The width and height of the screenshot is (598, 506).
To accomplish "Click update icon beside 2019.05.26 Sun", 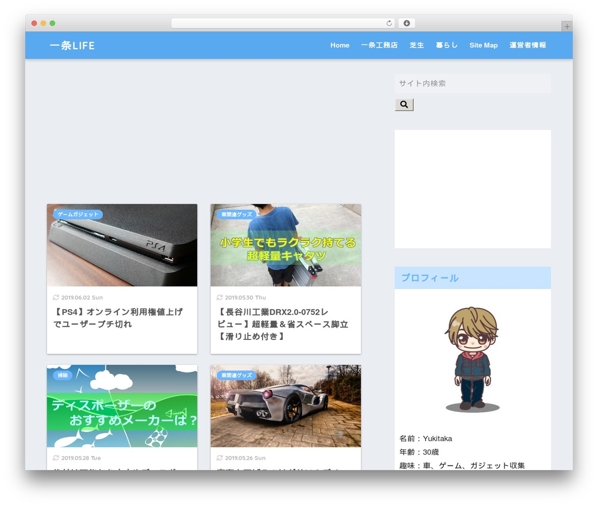I will tap(220, 458).
